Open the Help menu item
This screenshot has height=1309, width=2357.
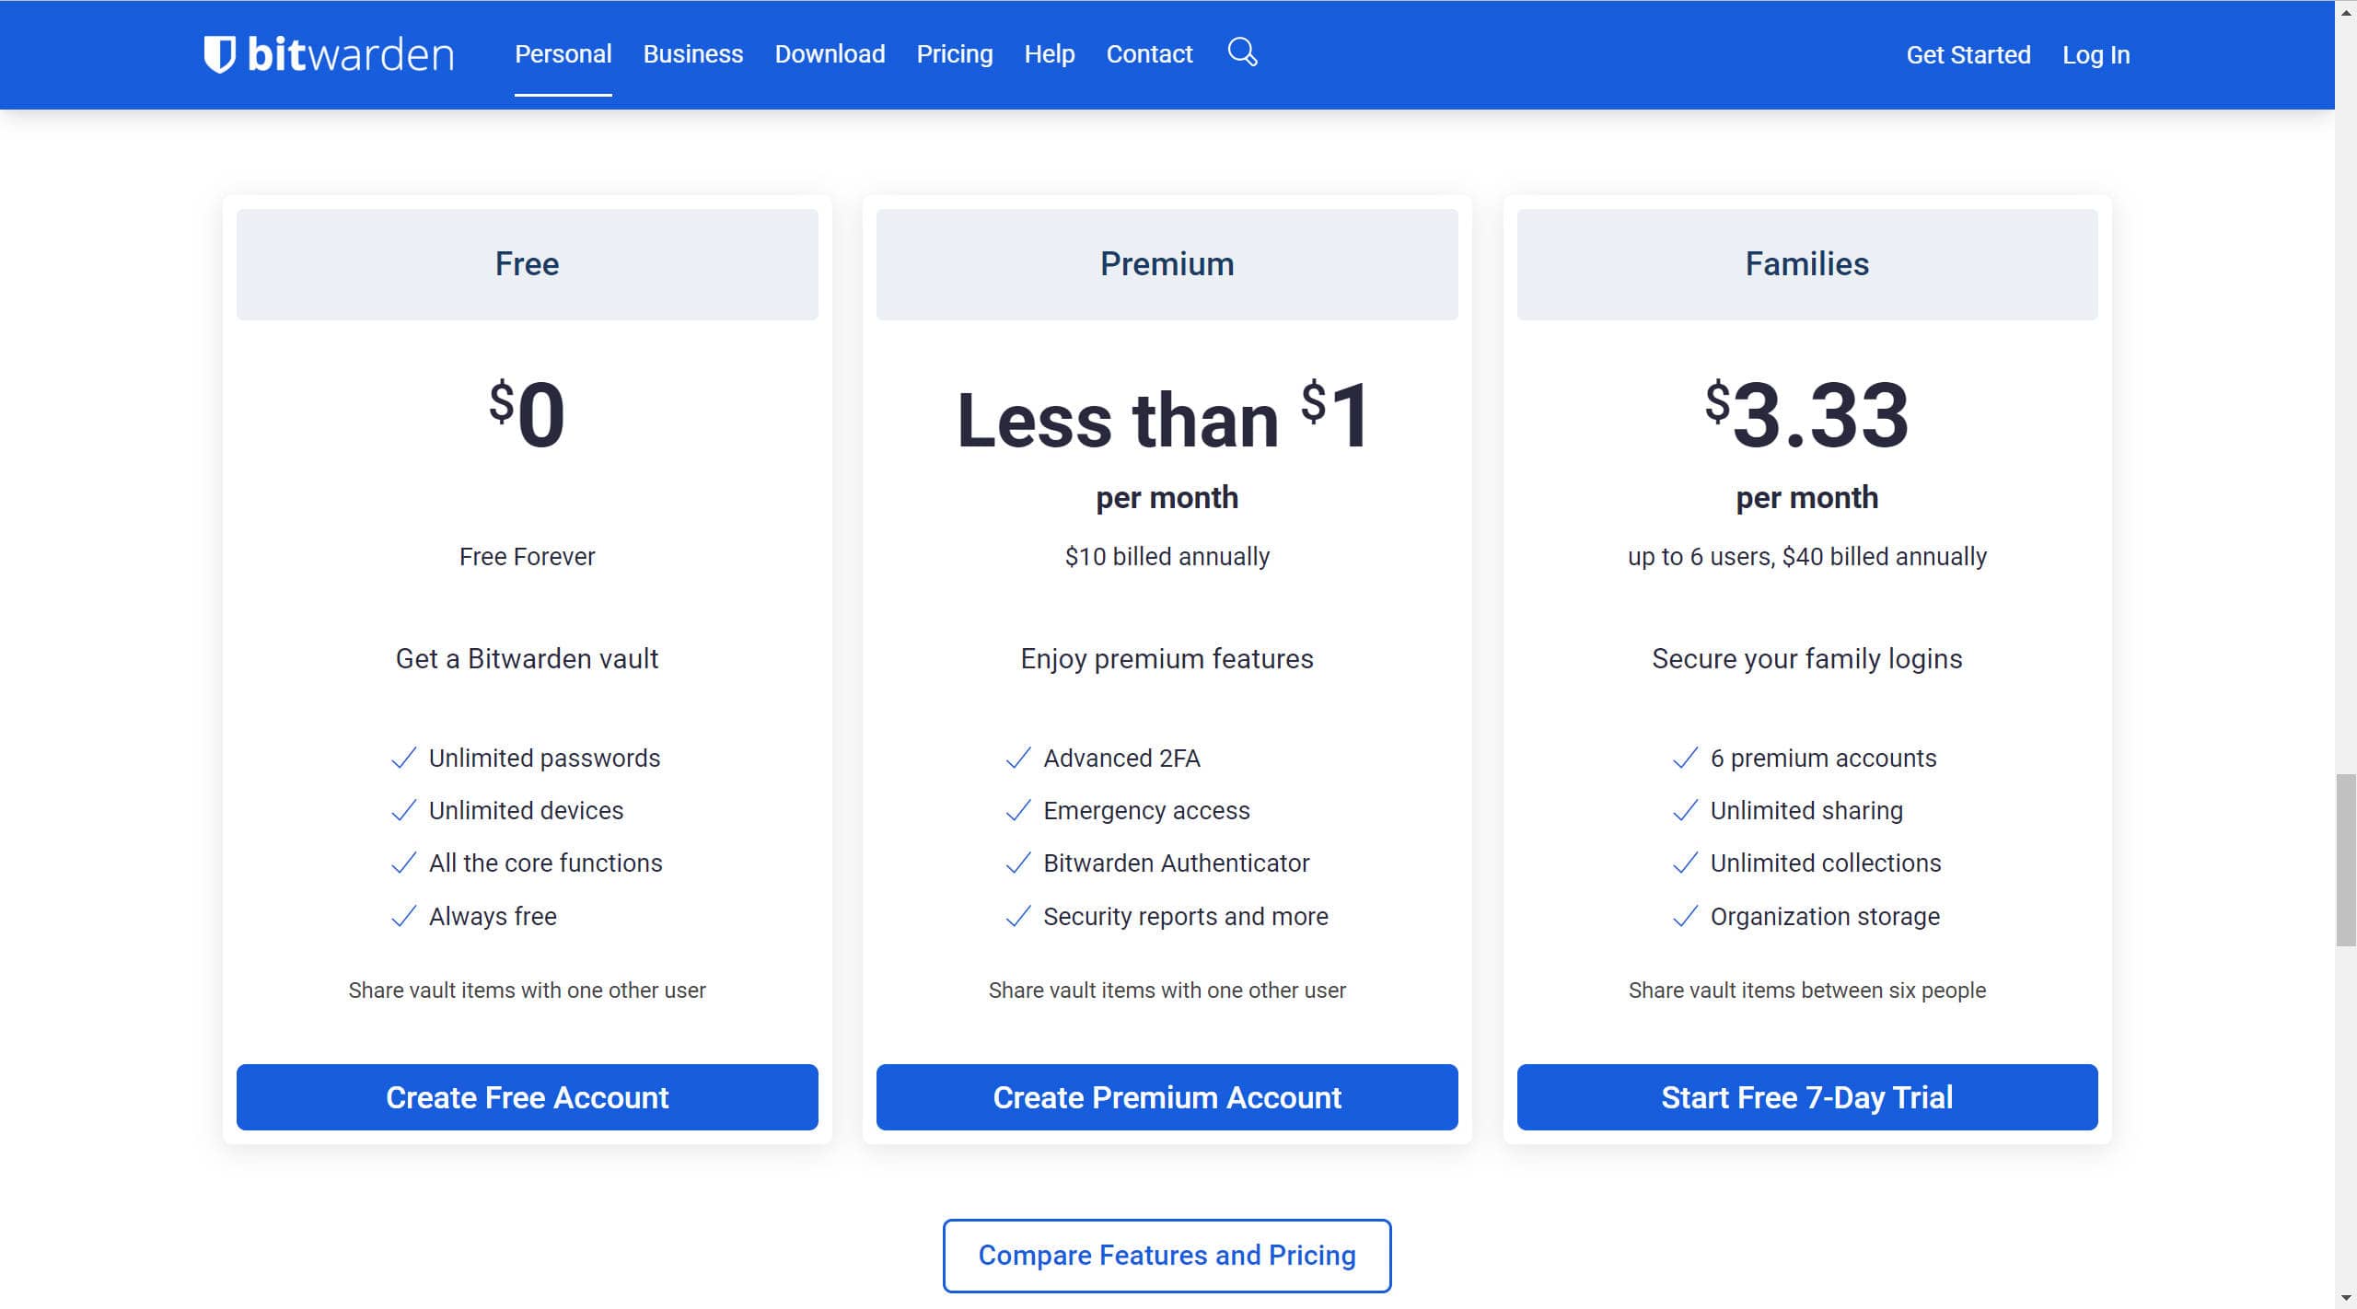(1049, 54)
